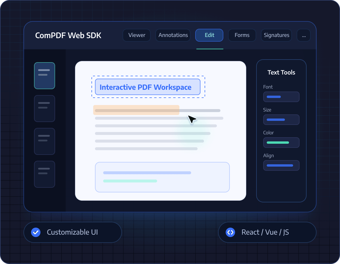Click the Interactive PDF Workspace text box
The image size is (340, 264).
click(x=148, y=87)
